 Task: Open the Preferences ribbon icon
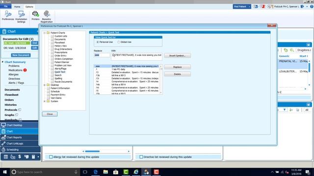pyautogui.click(x=8, y=16)
